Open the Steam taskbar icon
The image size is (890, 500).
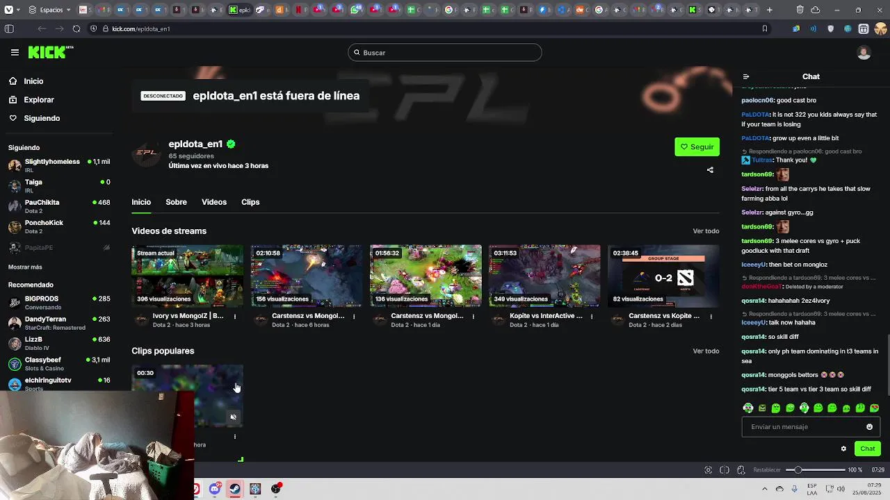235,489
